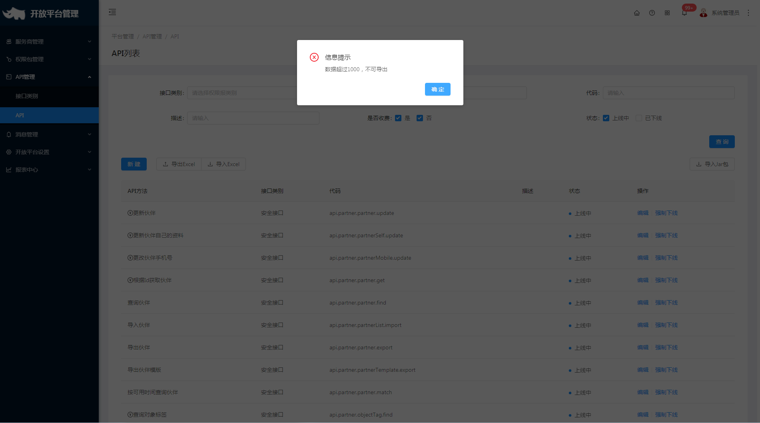Select the API submenu item
This screenshot has width=760, height=423.
[49, 115]
